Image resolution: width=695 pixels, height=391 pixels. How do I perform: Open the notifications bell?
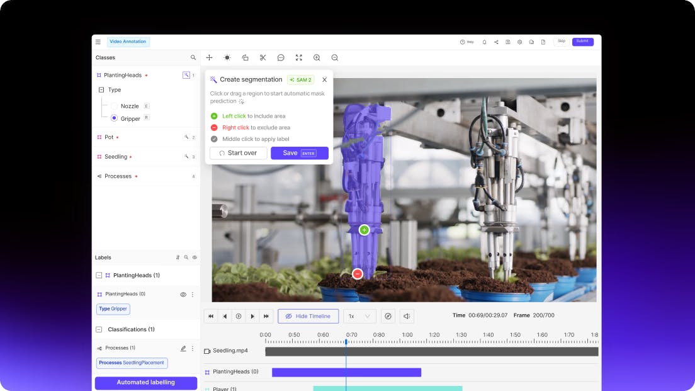484,42
